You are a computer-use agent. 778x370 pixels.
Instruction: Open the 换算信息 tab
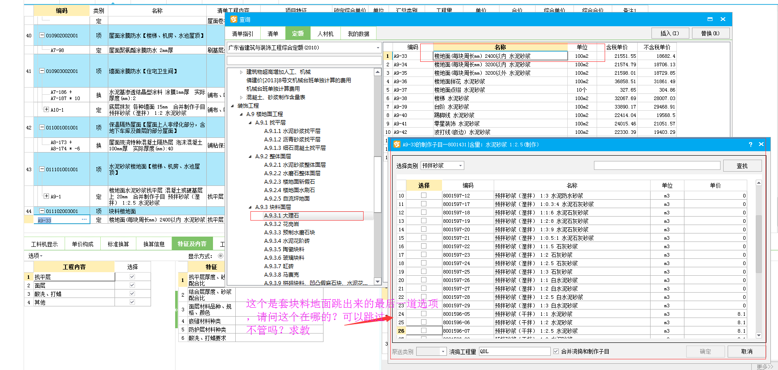[154, 244]
